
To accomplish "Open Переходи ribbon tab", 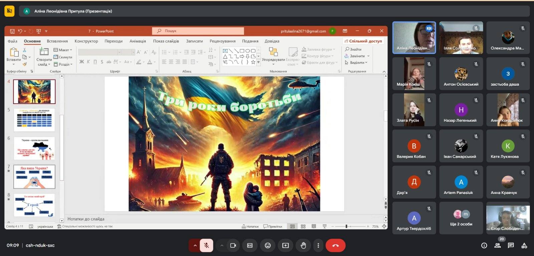I will click(x=113, y=41).
